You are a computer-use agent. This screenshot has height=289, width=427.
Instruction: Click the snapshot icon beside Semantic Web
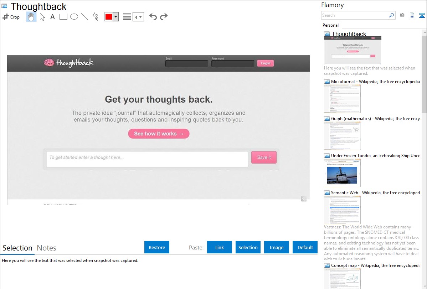coord(327,192)
